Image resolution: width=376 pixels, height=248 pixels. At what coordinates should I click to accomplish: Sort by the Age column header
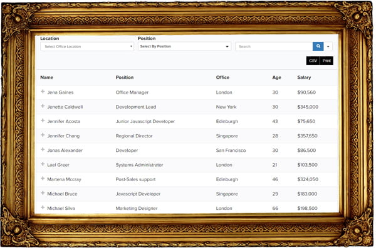tap(276, 77)
